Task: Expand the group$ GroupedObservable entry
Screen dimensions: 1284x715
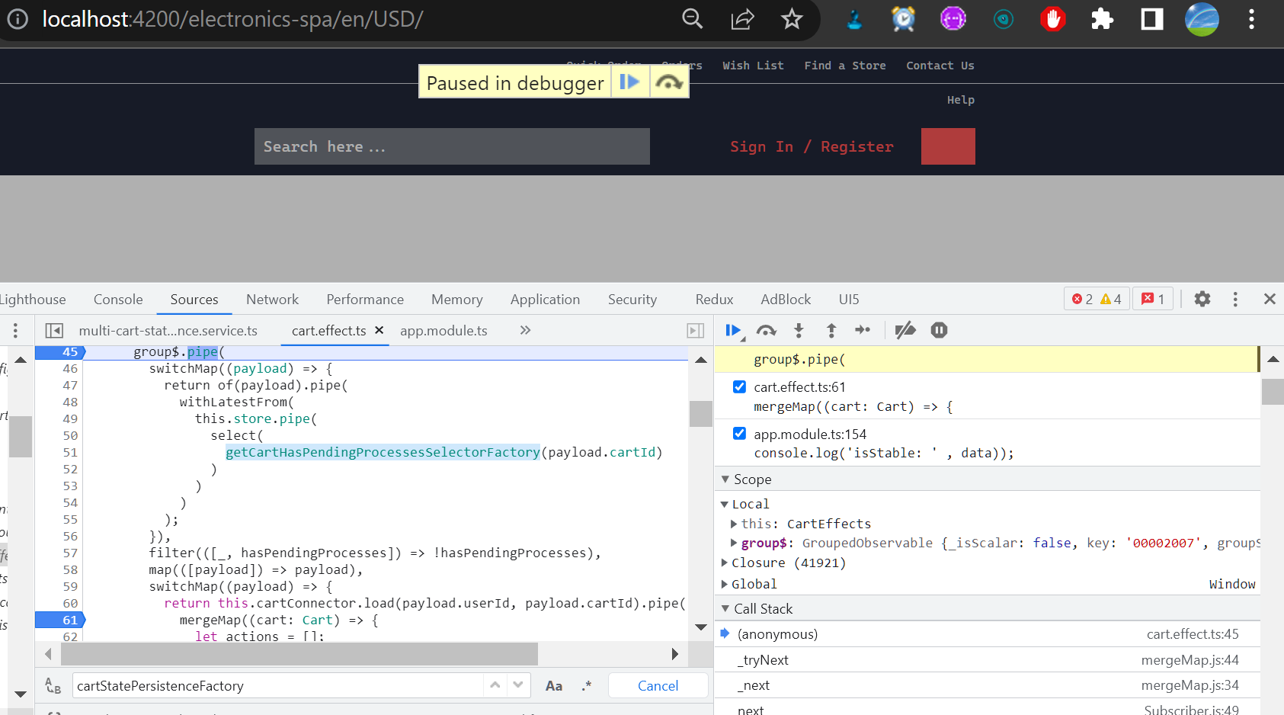Action: point(734,543)
